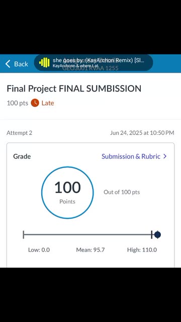Tap the Jun 24, 2025 submission date
Image resolution: width=181 pixels, height=322 pixels.
pos(142,133)
